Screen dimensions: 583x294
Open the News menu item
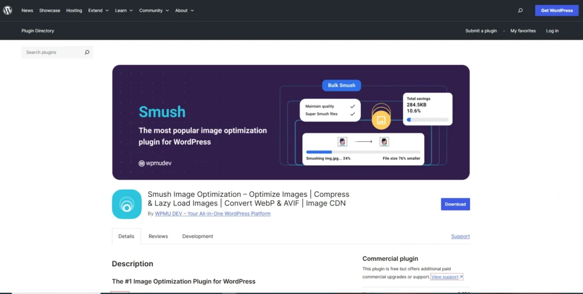(x=27, y=10)
